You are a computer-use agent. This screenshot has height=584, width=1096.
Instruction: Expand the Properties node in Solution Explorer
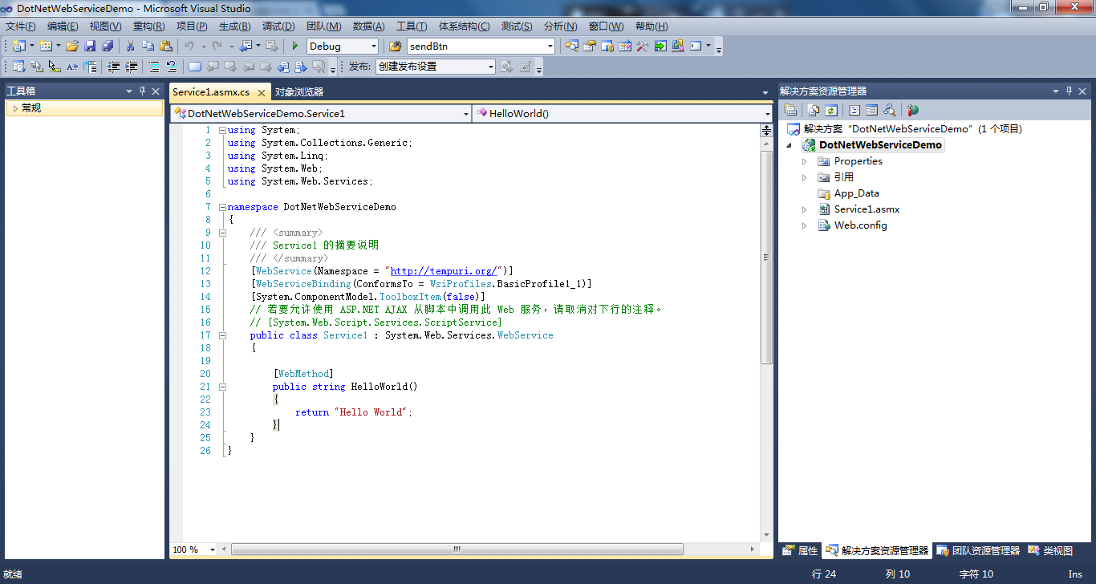[x=805, y=161]
